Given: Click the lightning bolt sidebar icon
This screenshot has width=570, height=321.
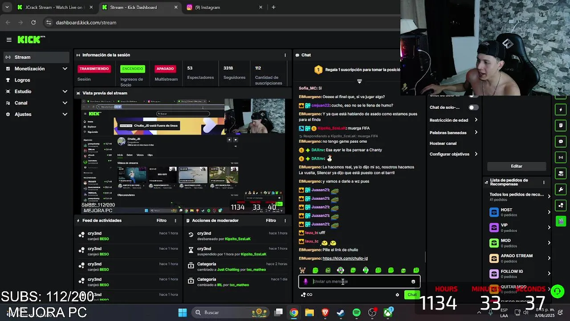Looking at the screenshot, I should [561, 110].
